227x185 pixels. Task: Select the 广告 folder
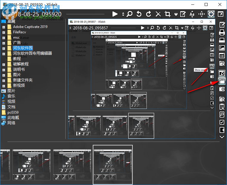pyautogui.click(x=17, y=43)
